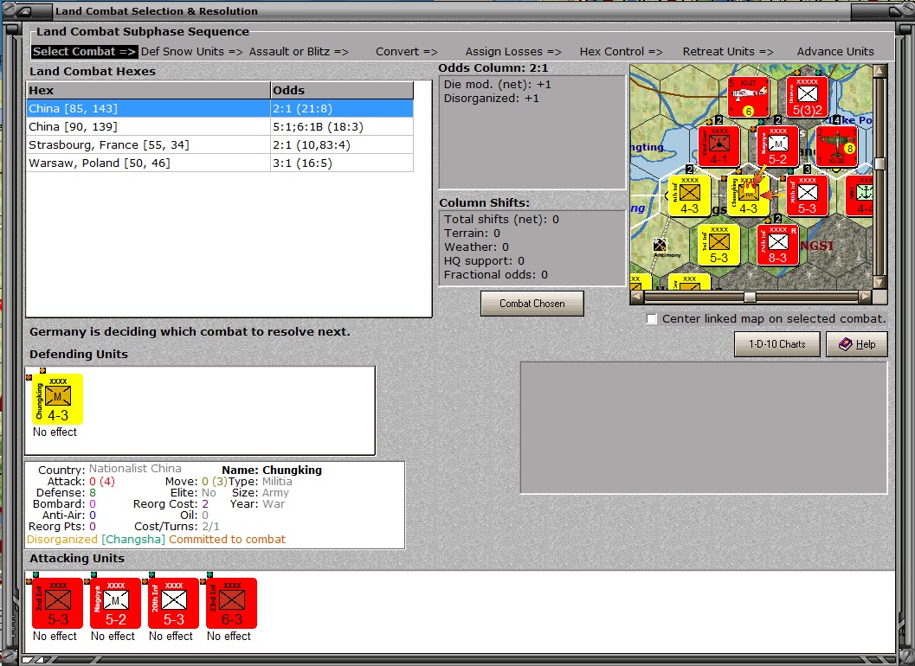Go to Assault or Blitz subphase

(x=299, y=51)
